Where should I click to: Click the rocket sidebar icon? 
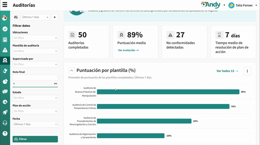coord(5,112)
